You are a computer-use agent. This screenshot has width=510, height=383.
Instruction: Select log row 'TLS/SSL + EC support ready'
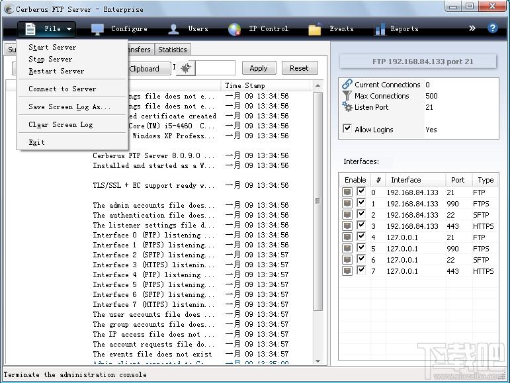click(159, 185)
